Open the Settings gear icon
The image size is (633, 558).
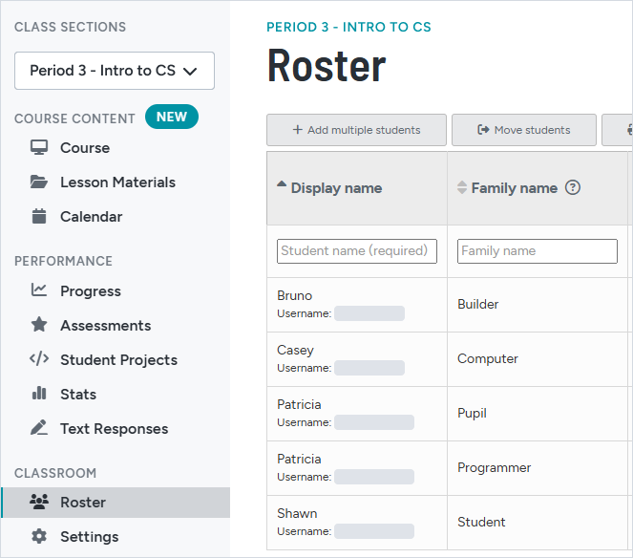[x=39, y=537]
